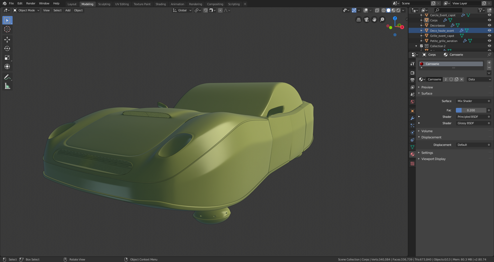Open the Render menu
The height and width of the screenshot is (262, 494).
[31, 3]
